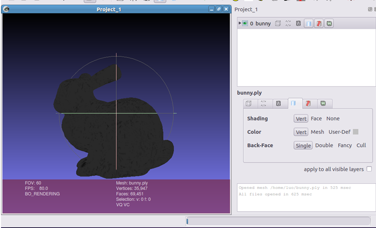
Task: Set Back-Face to Fancy
Action: (x=345, y=145)
